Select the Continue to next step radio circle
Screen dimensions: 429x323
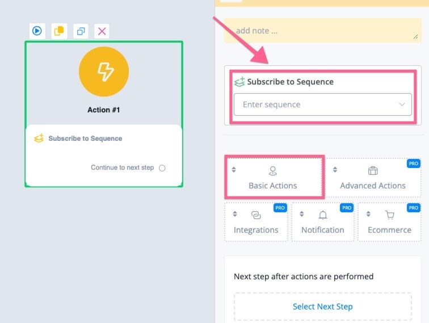162,168
